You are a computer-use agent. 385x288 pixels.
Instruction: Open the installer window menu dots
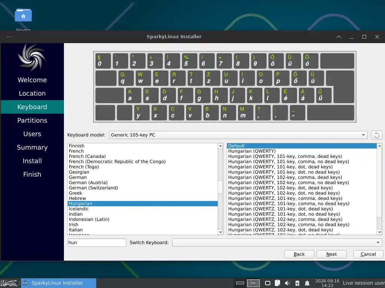click(9, 37)
